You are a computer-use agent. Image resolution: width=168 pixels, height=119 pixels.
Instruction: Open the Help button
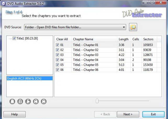[x=14, y=114]
